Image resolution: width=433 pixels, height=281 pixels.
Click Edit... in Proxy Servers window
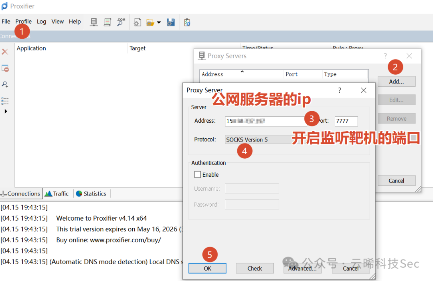[x=397, y=100]
